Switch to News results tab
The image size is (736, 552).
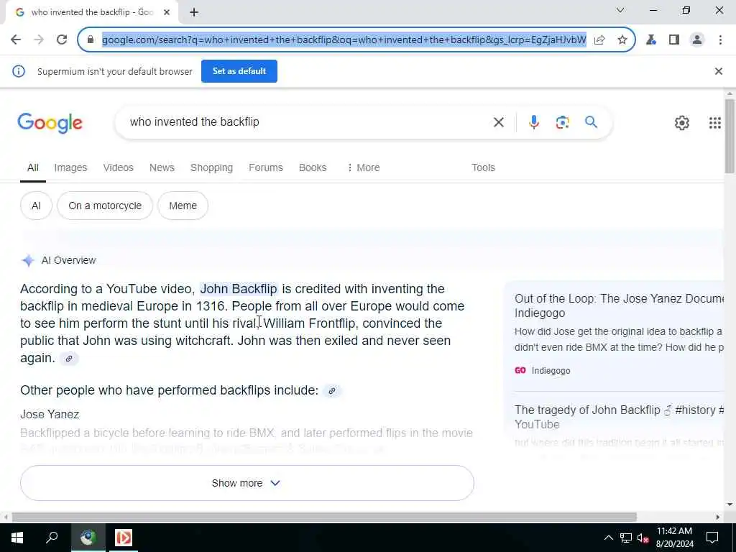tap(162, 167)
